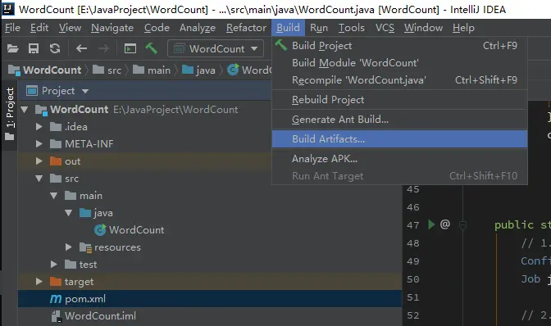Click the orange out folder icon

click(x=56, y=161)
